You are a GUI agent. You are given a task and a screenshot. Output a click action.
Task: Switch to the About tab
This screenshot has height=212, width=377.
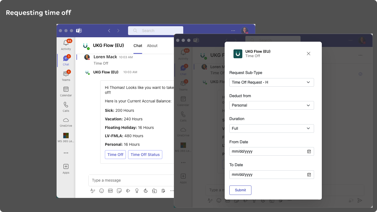(152, 46)
